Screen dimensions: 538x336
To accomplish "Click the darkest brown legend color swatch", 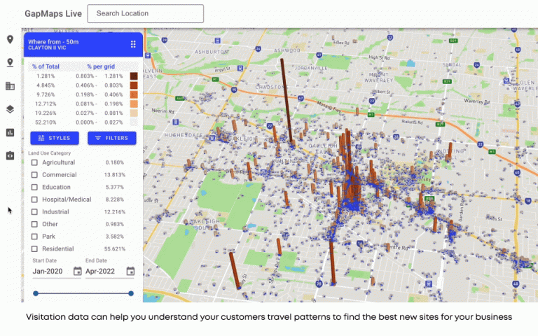I will click(133, 76).
